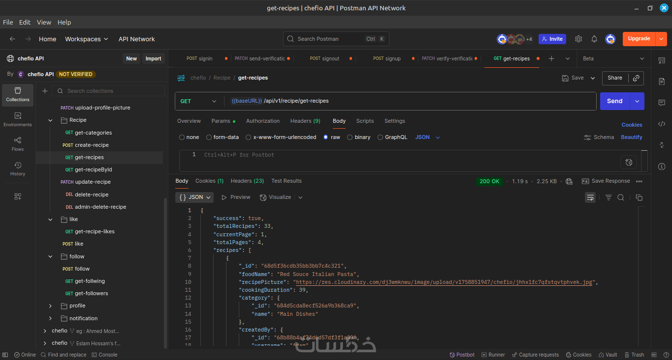
Task: Click the network information globe icon
Action: (x=569, y=181)
